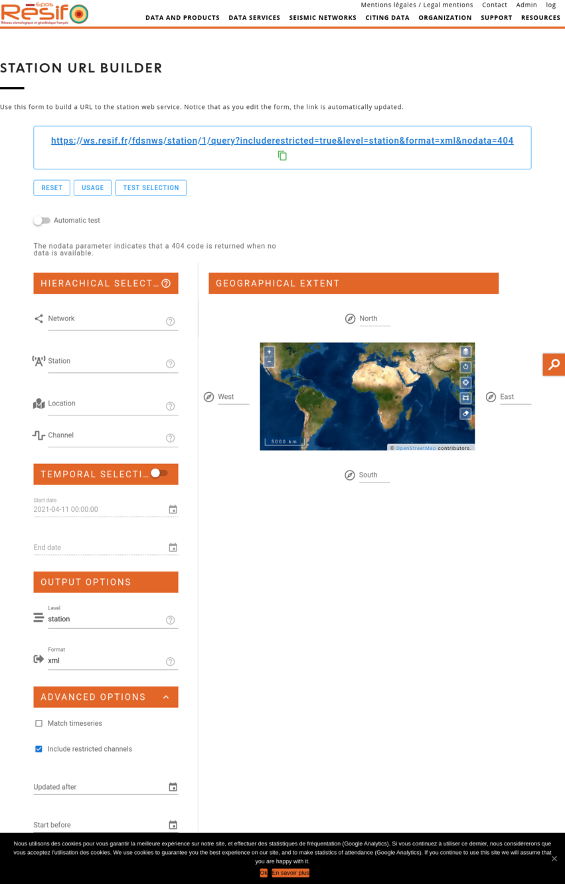Click the Station input field
565x884 pixels.
coord(106,362)
